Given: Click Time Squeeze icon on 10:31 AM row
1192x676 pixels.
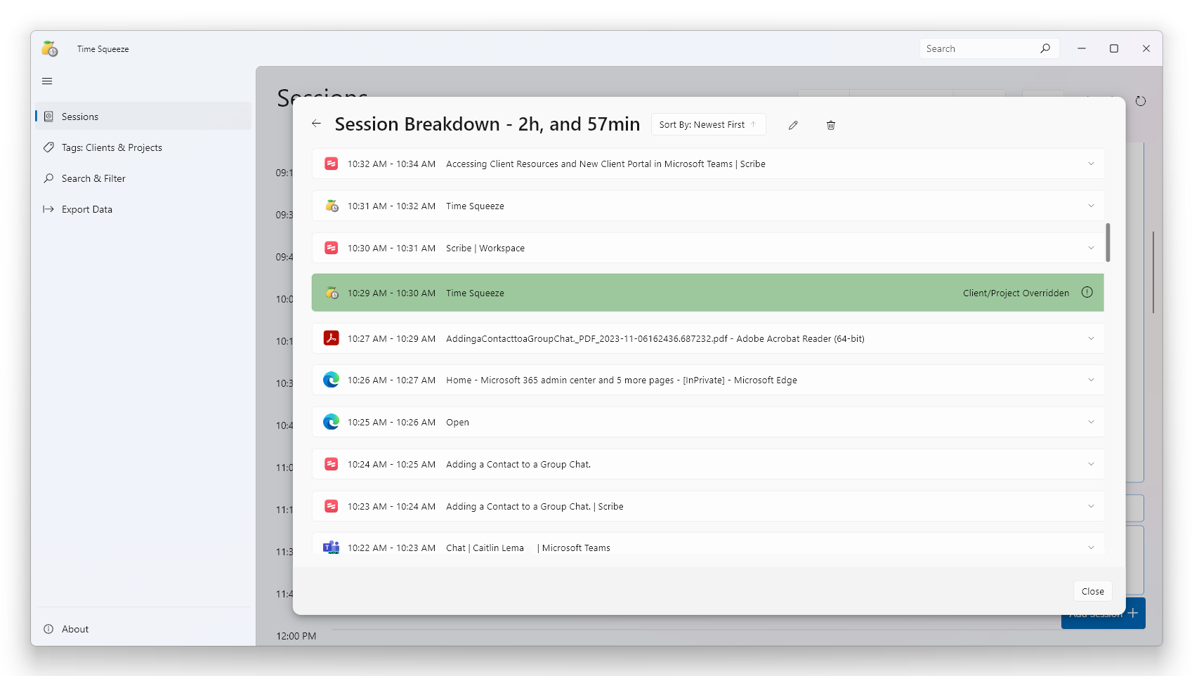Looking at the screenshot, I should pos(332,206).
